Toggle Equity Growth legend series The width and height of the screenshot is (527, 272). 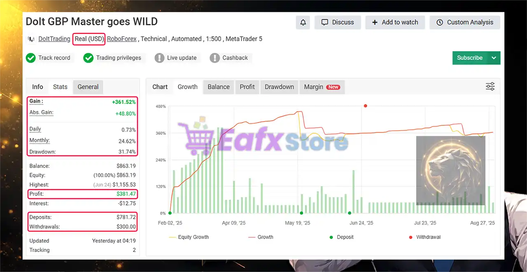[189, 237]
